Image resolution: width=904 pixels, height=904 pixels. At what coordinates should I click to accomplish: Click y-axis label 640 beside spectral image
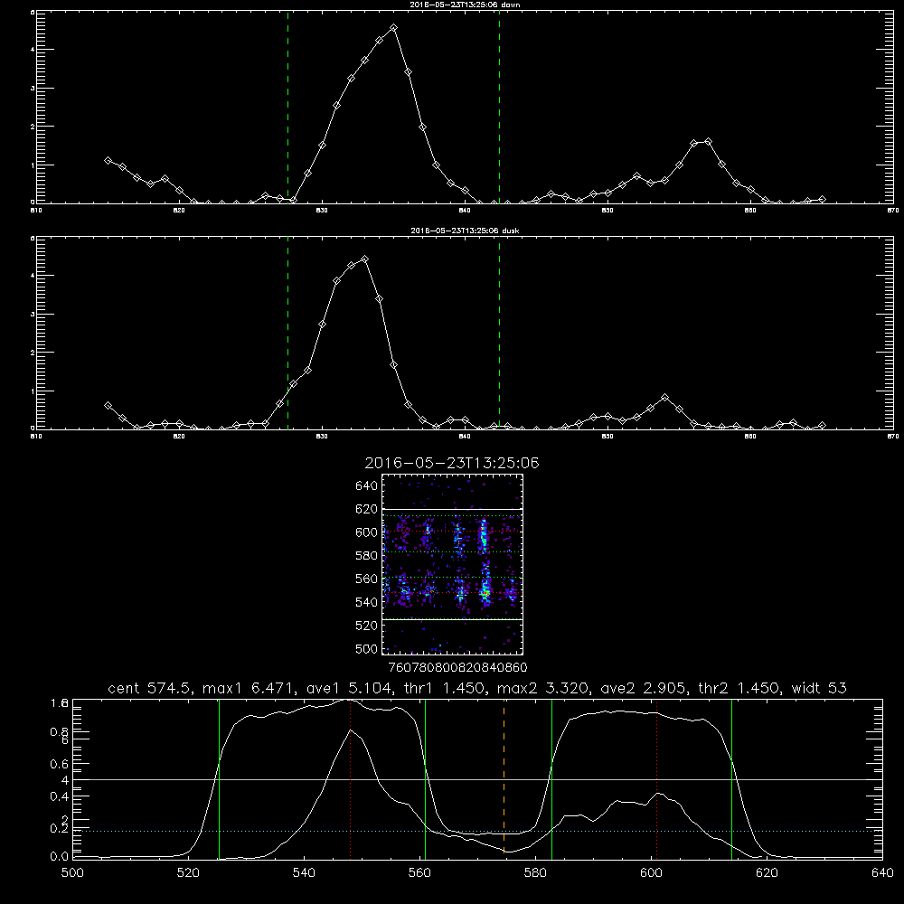click(x=367, y=486)
